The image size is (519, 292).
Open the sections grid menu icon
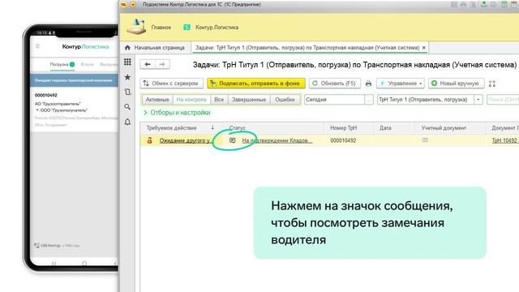point(127,62)
